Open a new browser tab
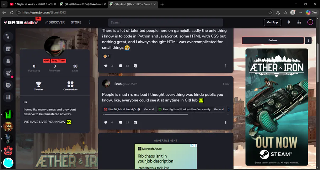Viewport: 320px width, 170px height. tap(162, 4)
